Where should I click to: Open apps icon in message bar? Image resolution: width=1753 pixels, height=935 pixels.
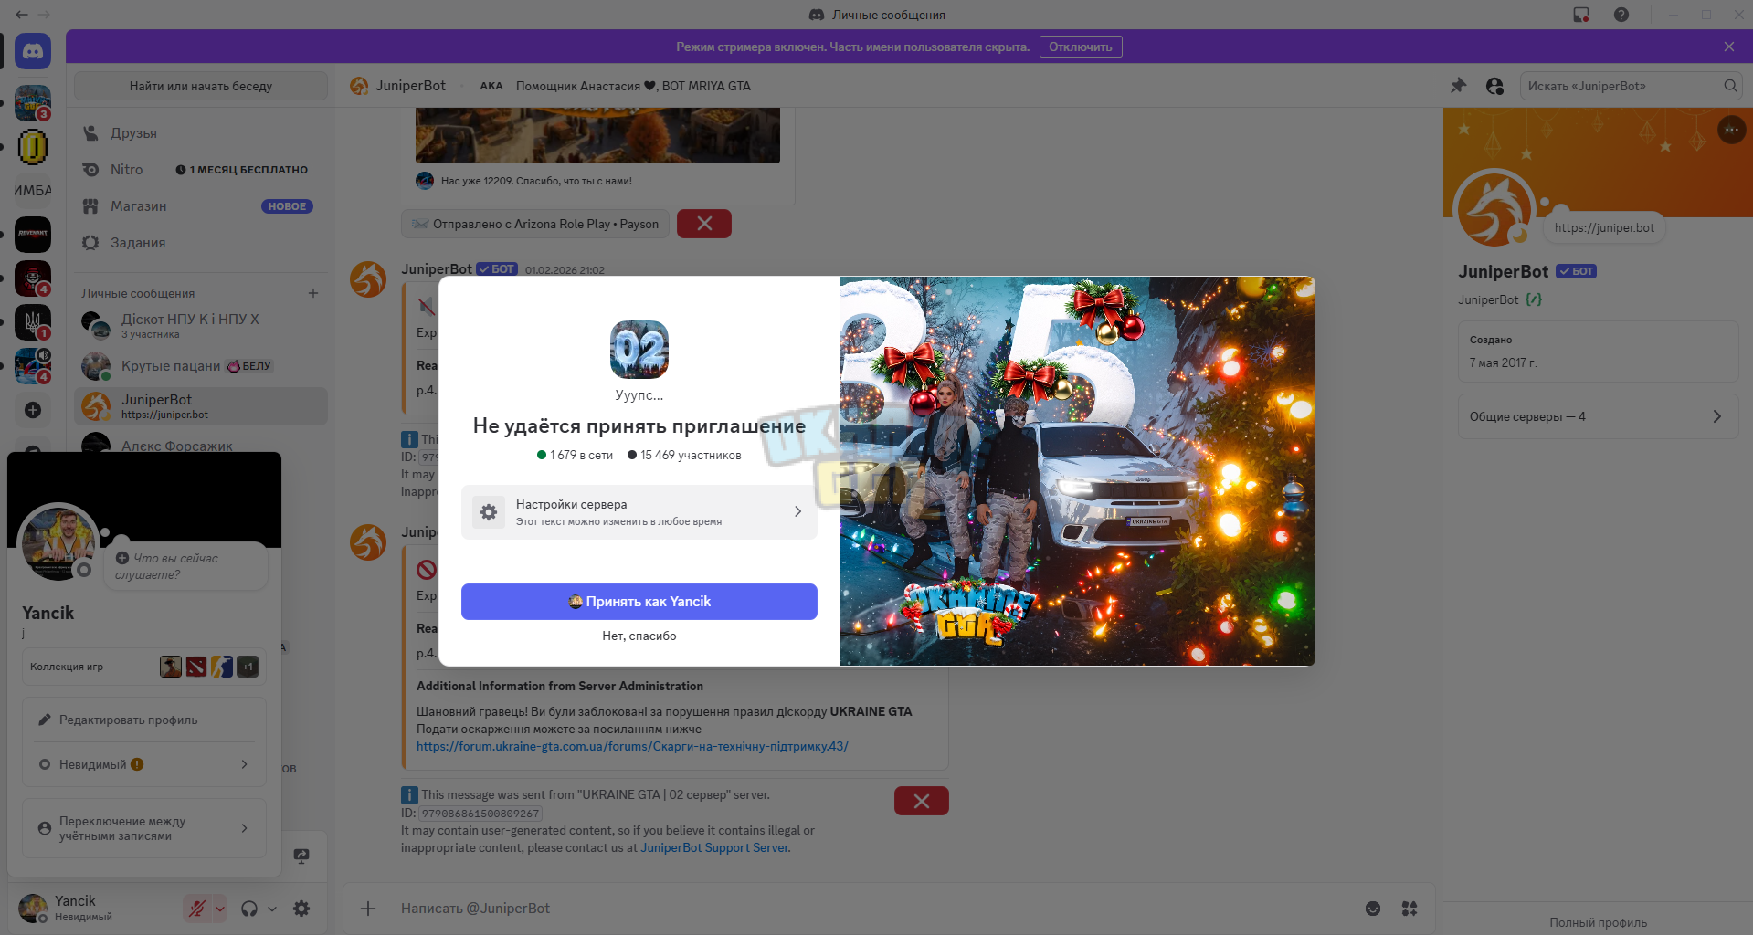pos(1410,909)
